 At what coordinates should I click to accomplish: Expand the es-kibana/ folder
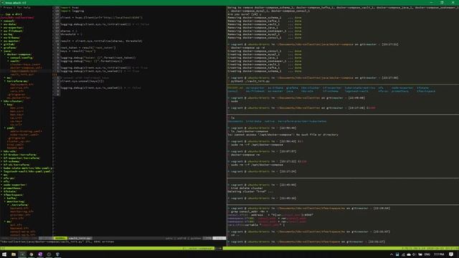[11, 38]
